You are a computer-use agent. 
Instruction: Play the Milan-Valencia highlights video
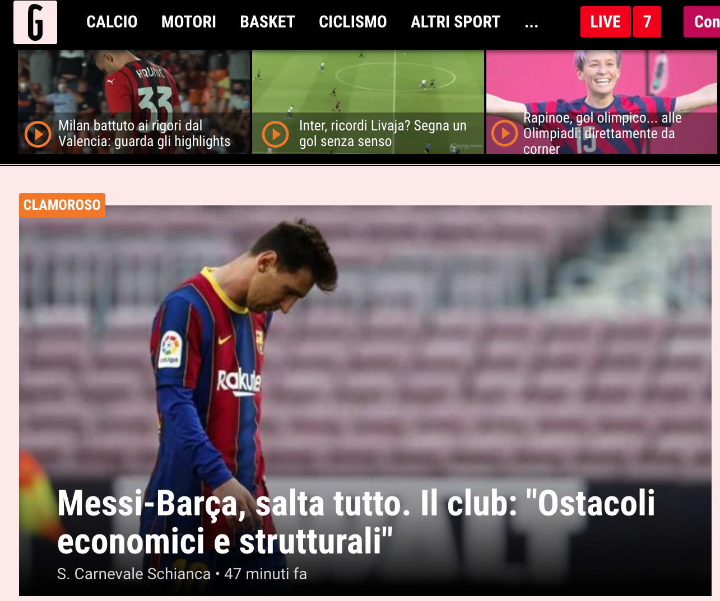pyautogui.click(x=38, y=134)
